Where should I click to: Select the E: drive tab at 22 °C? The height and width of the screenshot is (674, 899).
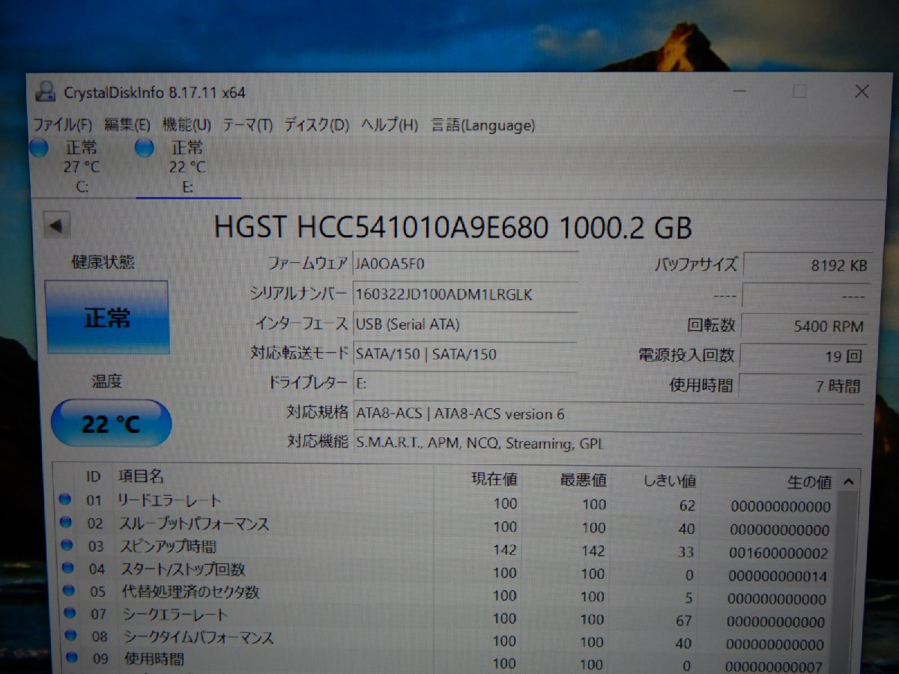click(x=187, y=167)
